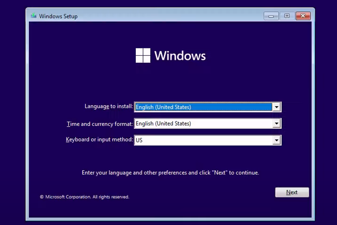Click the keyboard field showing US

[203, 140]
